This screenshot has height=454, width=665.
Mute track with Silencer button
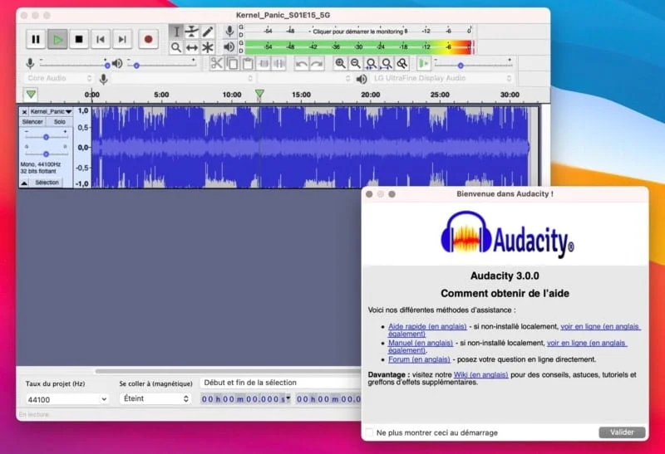point(32,121)
